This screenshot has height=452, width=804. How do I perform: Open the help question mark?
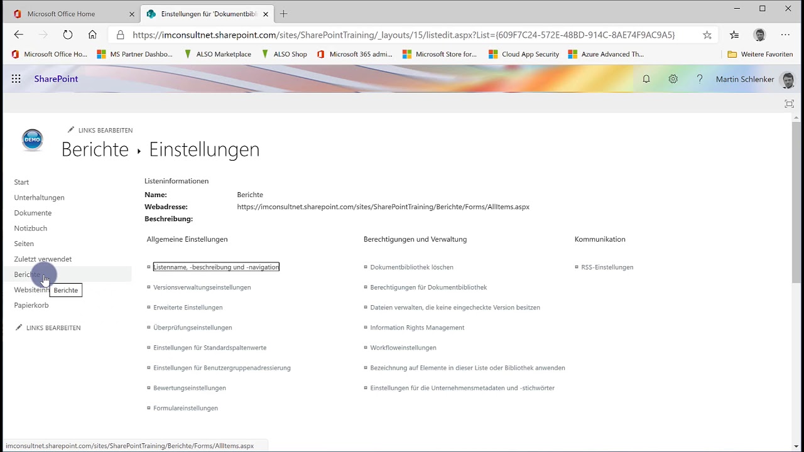(700, 79)
